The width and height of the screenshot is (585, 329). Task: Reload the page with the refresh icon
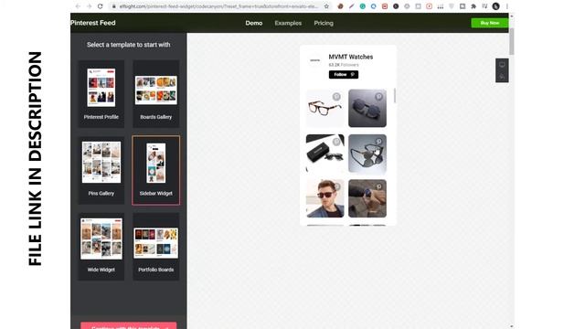pos(100,6)
